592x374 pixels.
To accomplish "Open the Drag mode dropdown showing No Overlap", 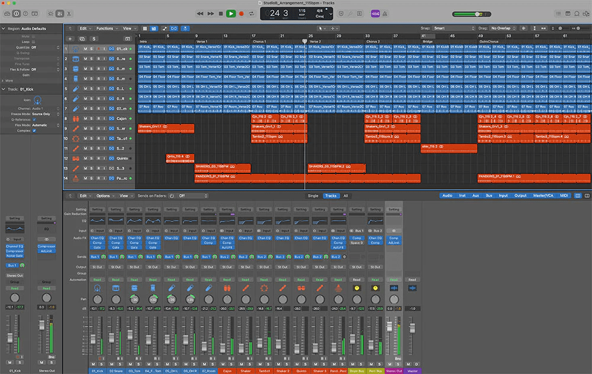I will pyautogui.click(x=503, y=28).
